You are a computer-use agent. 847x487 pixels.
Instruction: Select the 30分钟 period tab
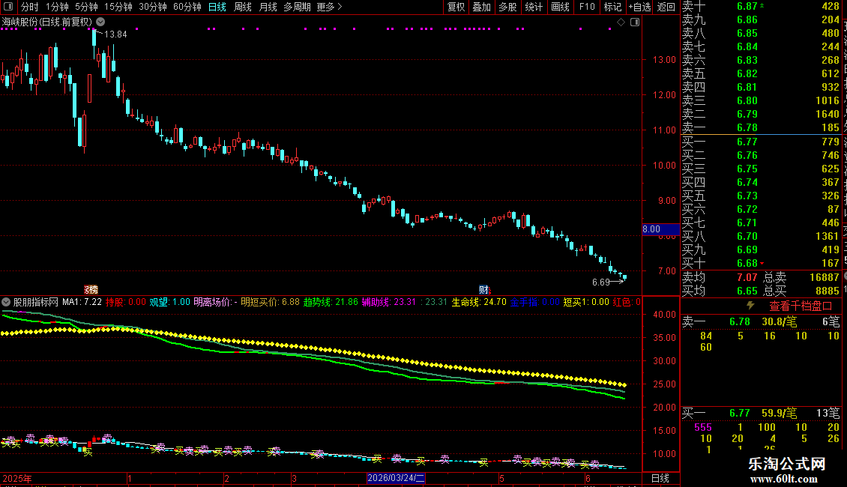(x=152, y=7)
